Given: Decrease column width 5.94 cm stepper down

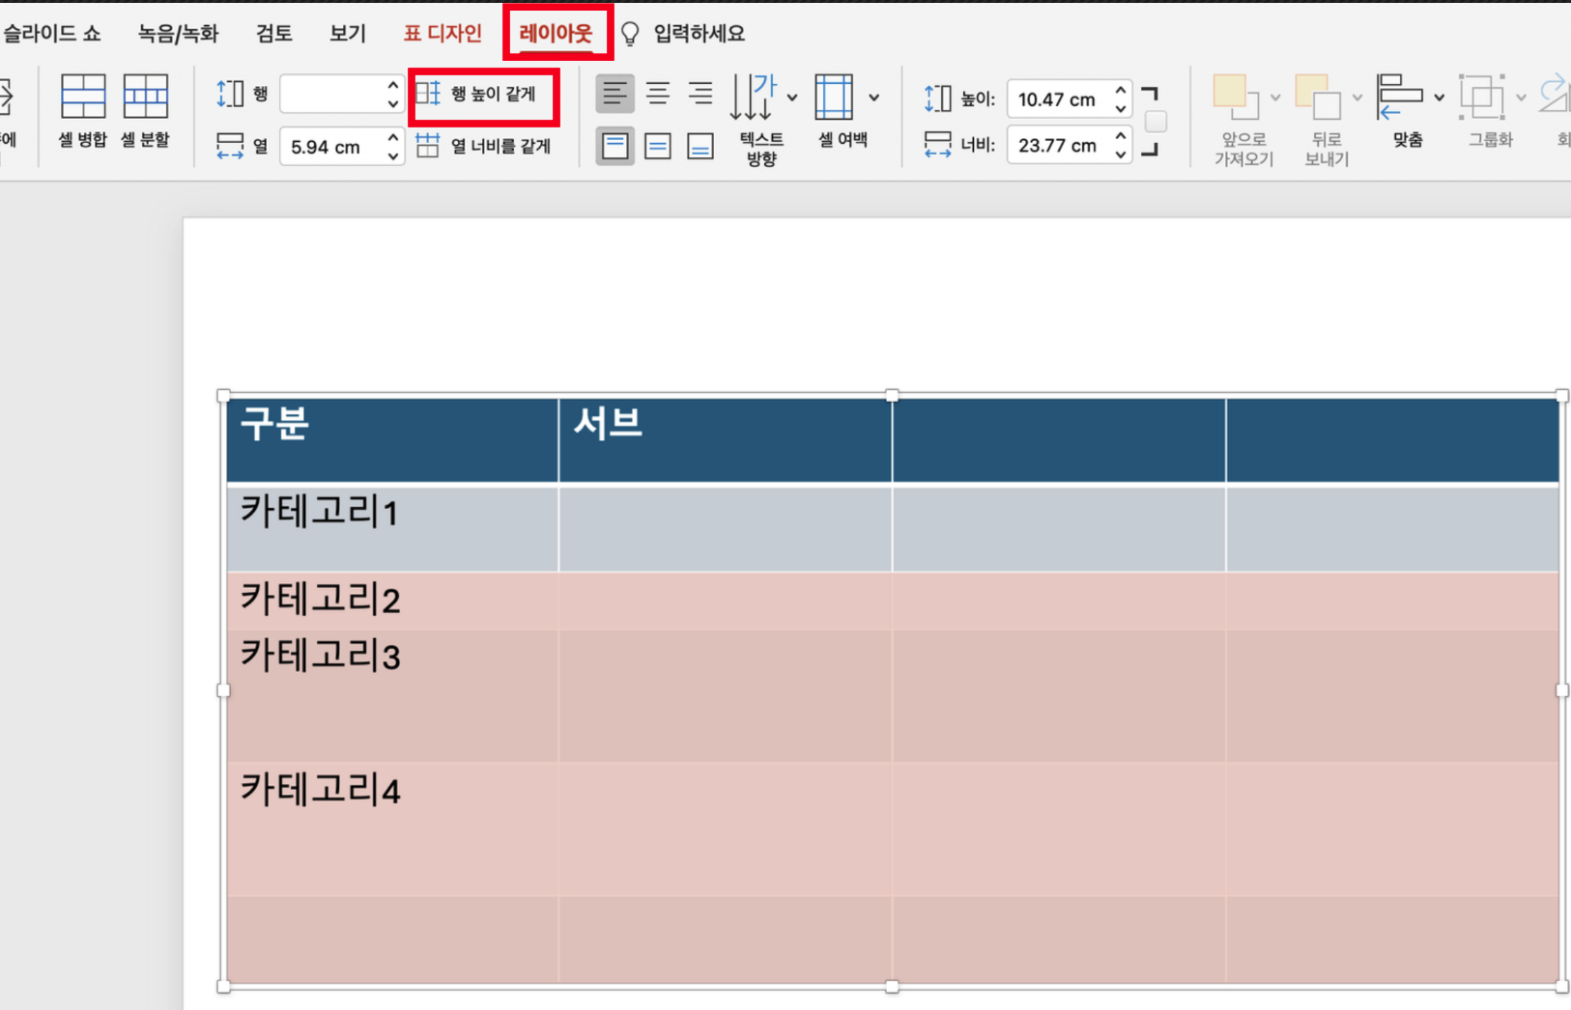Looking at the screenshot, I should click(x=393, y=155).
